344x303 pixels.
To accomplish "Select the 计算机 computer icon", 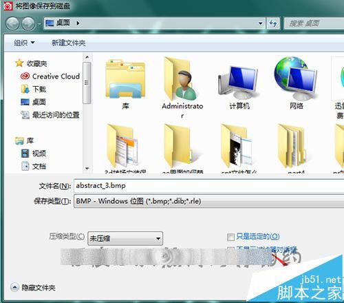I will 239,82.
